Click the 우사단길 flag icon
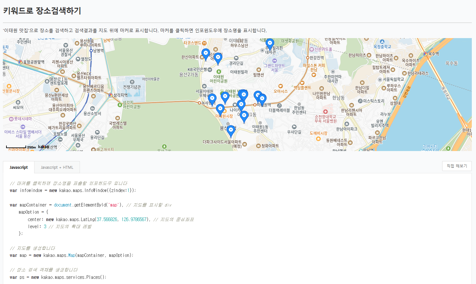The width and height of the screenshot is (476, 284). tap(294, 127)
